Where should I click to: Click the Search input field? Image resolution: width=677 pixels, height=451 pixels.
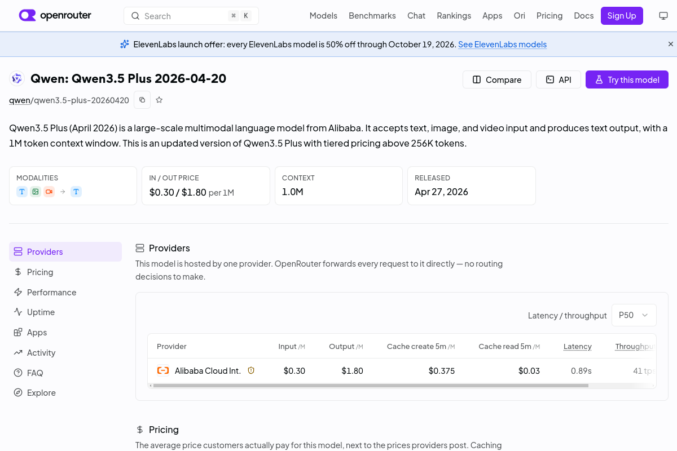[191, 16]
